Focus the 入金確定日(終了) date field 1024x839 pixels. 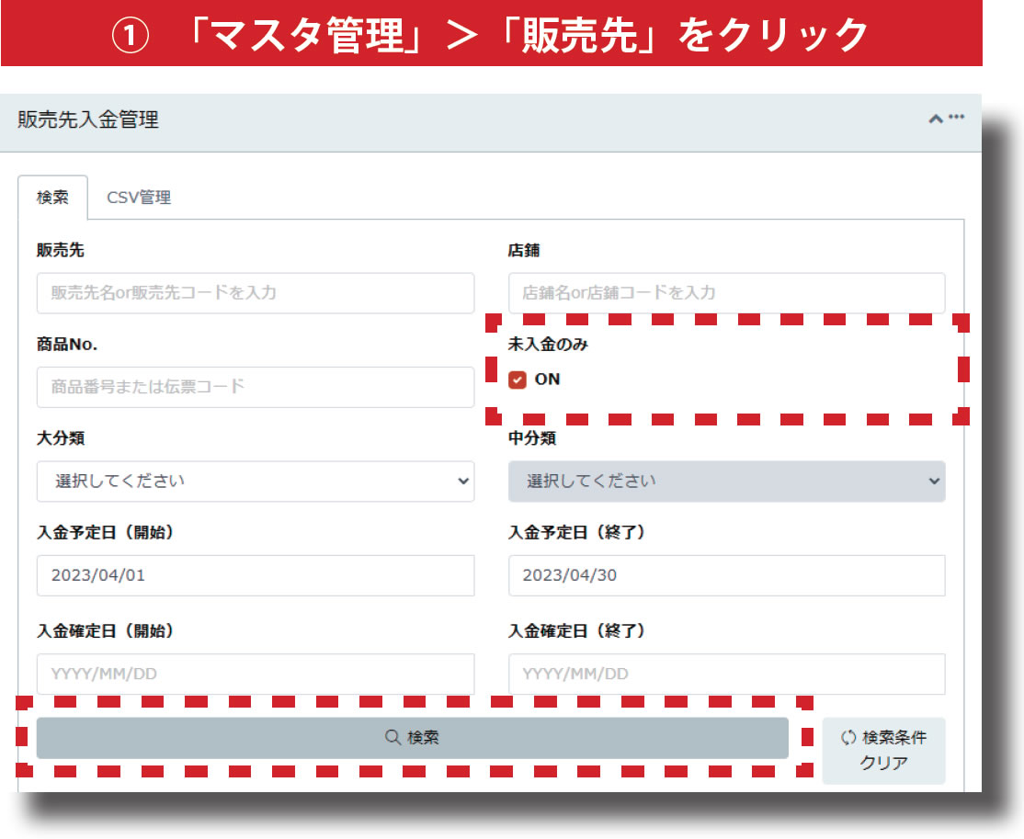pyautogui.click(x=726, y=675)
